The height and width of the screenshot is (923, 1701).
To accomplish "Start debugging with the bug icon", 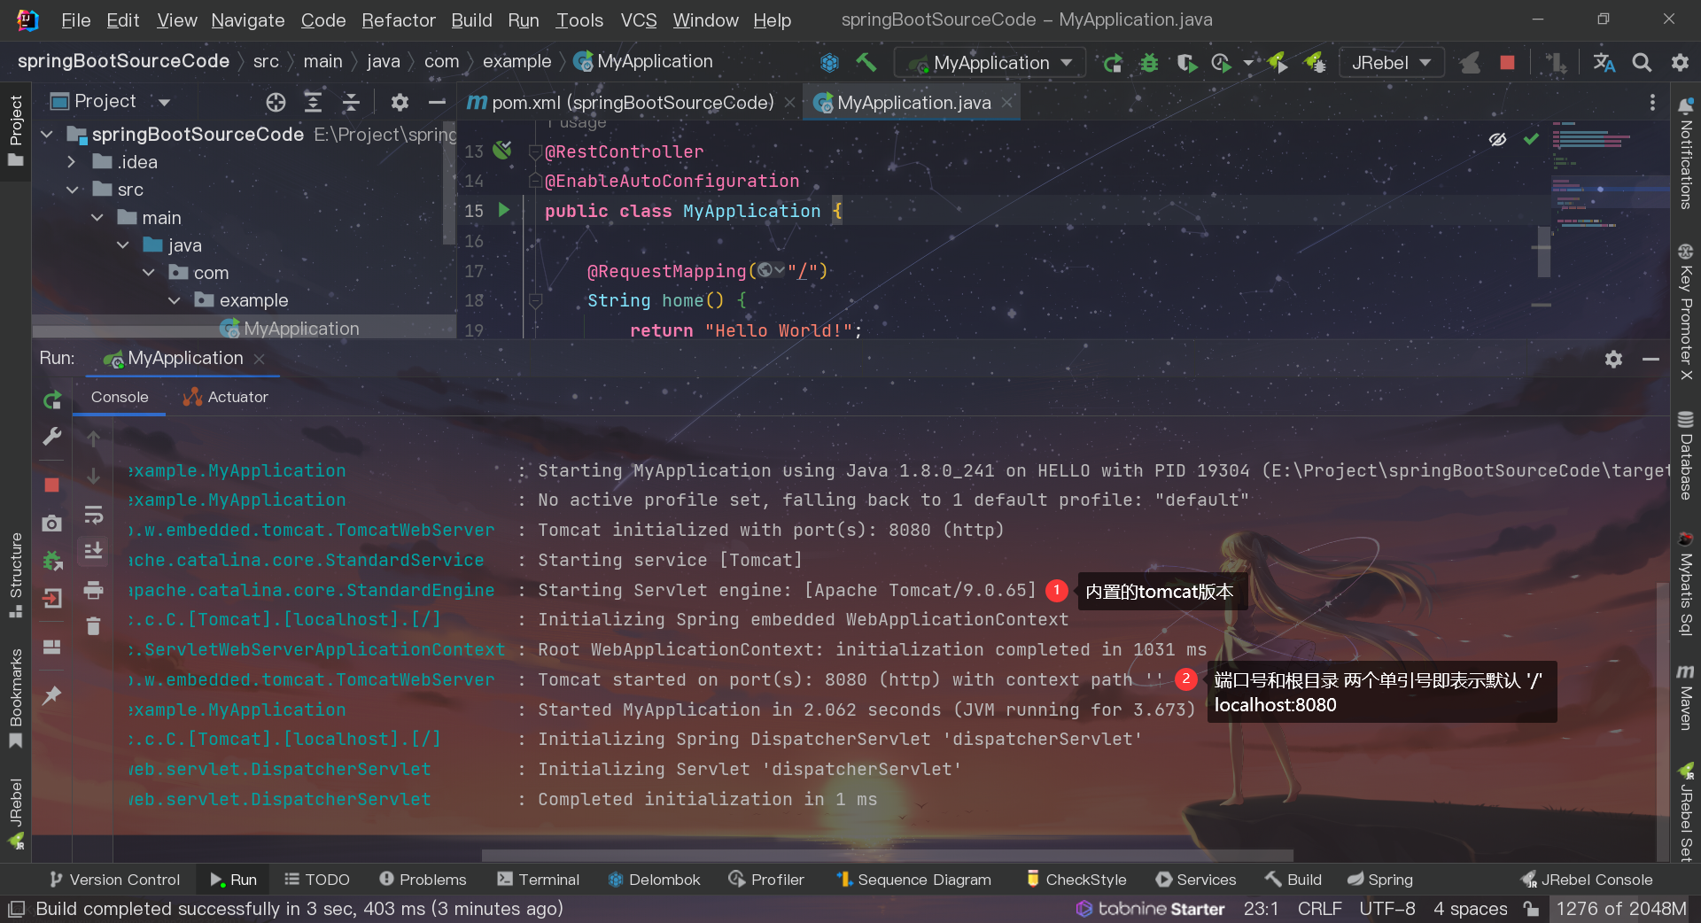I will tap(1149, 63).
